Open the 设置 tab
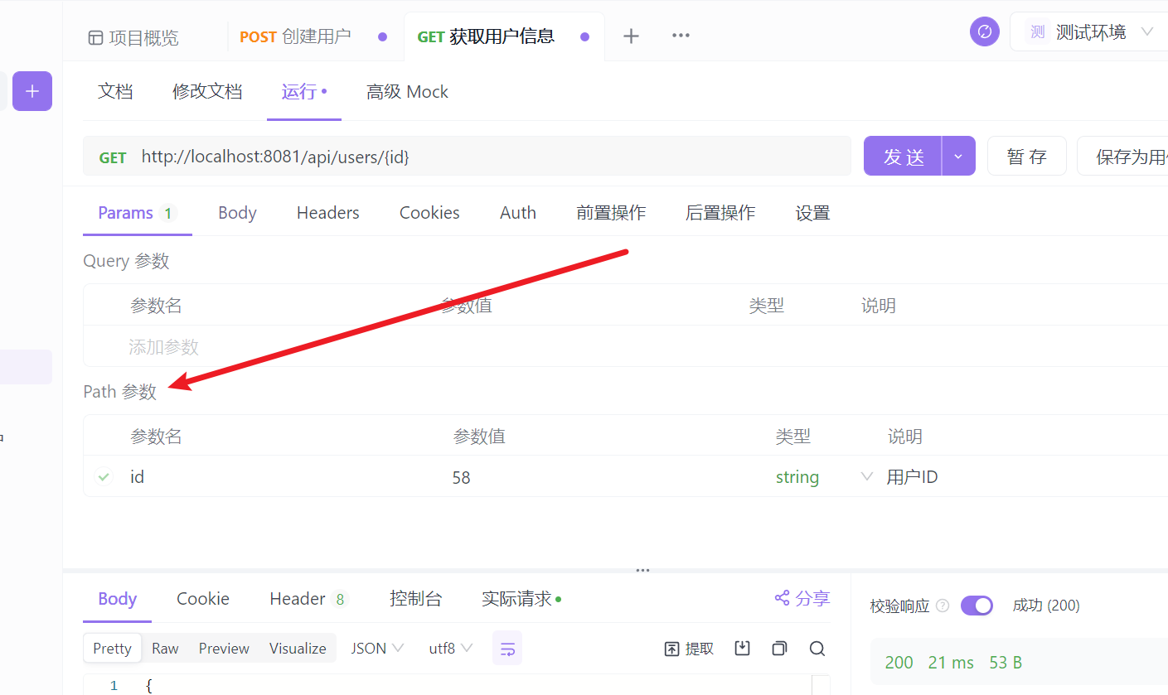Image resolution: width=1168 pixels, height=695 pixels. 812,213
